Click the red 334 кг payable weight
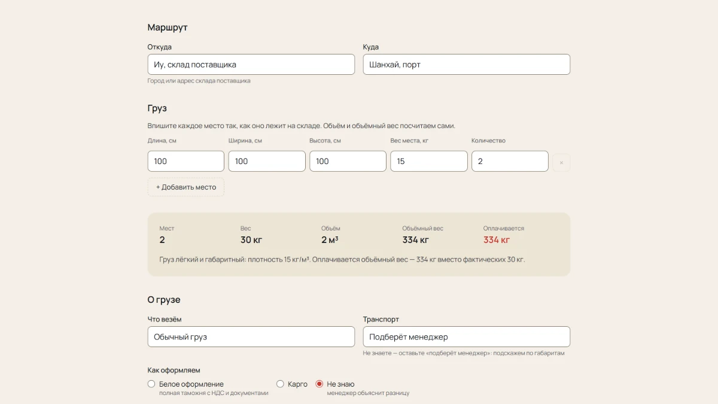Viewport: 718px width, 404px height. coord(497,240)
